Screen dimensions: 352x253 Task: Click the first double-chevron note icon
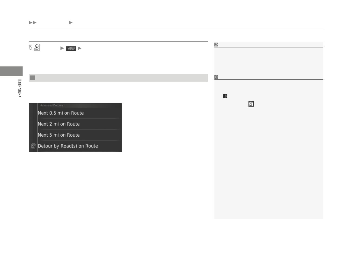click(216, 45)
